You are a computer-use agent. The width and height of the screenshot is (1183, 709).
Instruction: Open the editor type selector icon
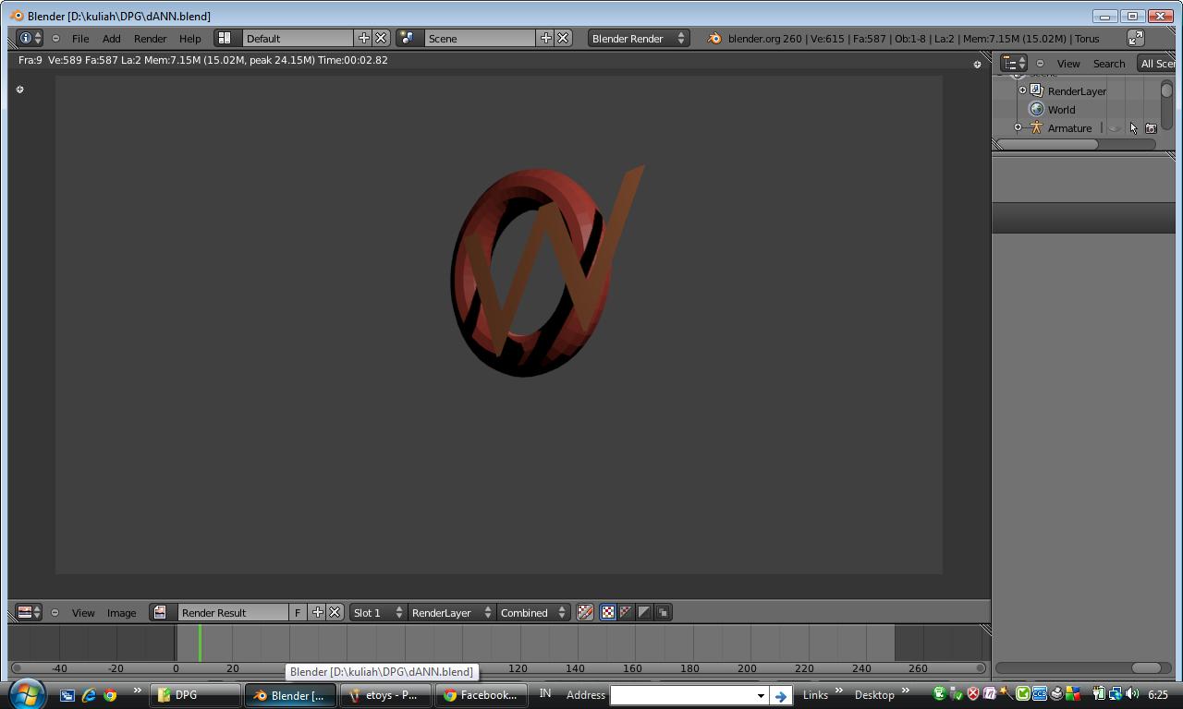25,38
